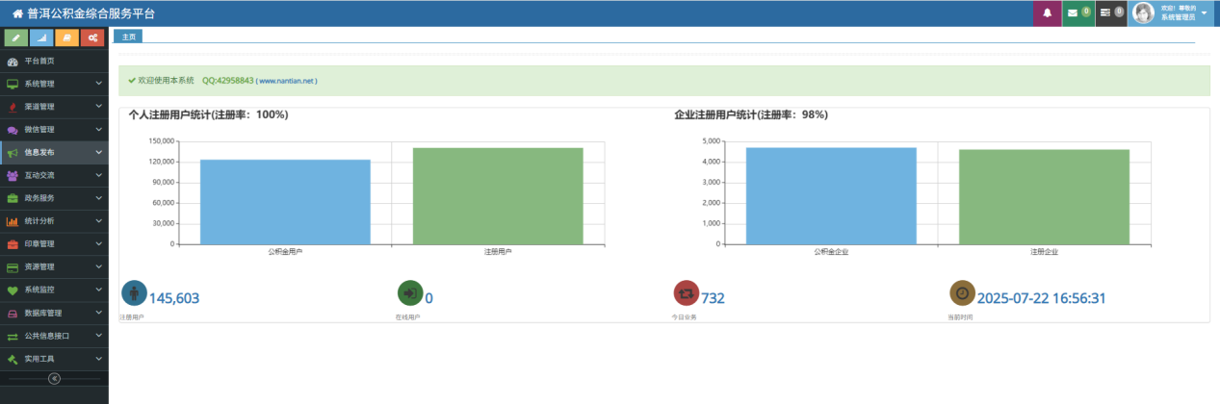
Task: Click the orange shortcut button in sidebar
Action: pos(66,38)
